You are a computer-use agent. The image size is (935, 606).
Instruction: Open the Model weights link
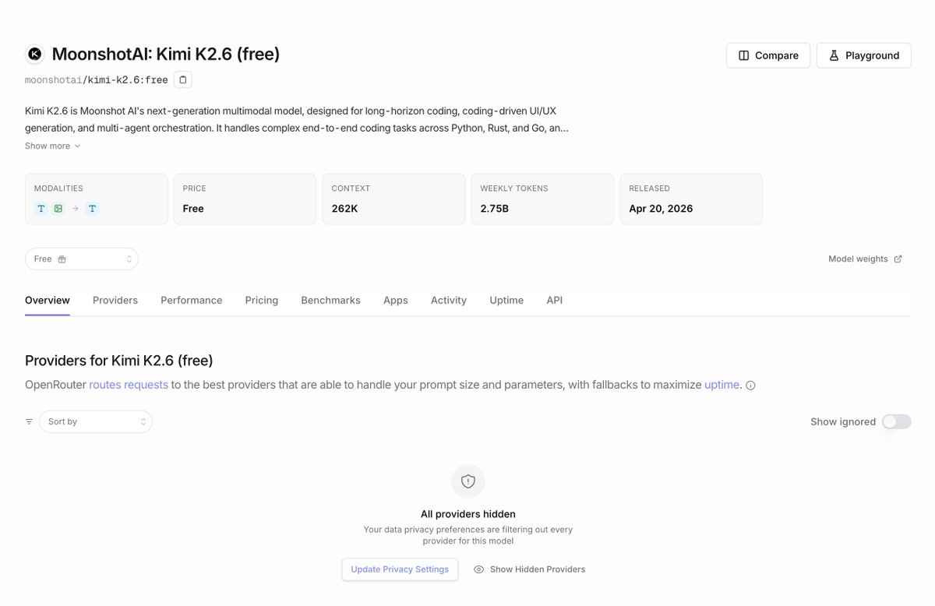click(865, 259)
